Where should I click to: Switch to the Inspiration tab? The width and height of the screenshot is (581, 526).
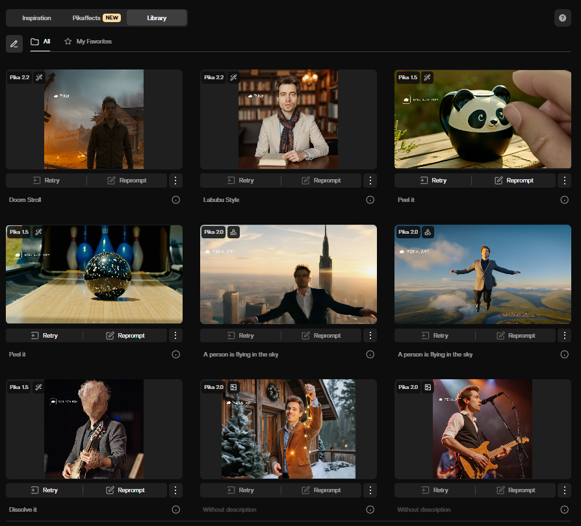click(36, 18)
